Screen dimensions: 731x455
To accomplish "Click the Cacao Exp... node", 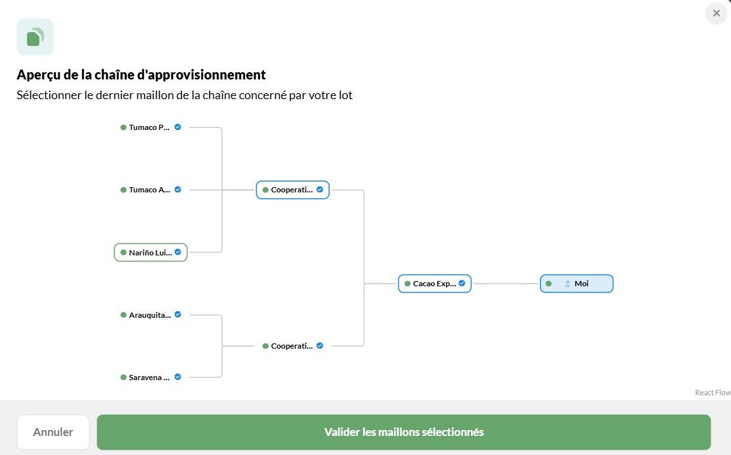I will click(x=435, y=284).
